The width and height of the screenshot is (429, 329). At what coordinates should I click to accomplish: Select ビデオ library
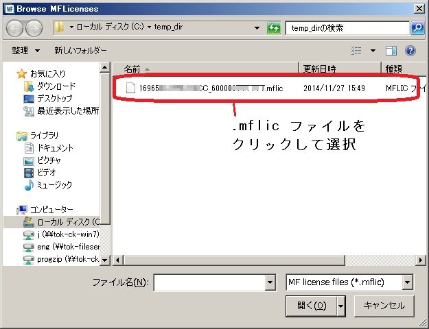pyautogui.click(x=47, y=173)
